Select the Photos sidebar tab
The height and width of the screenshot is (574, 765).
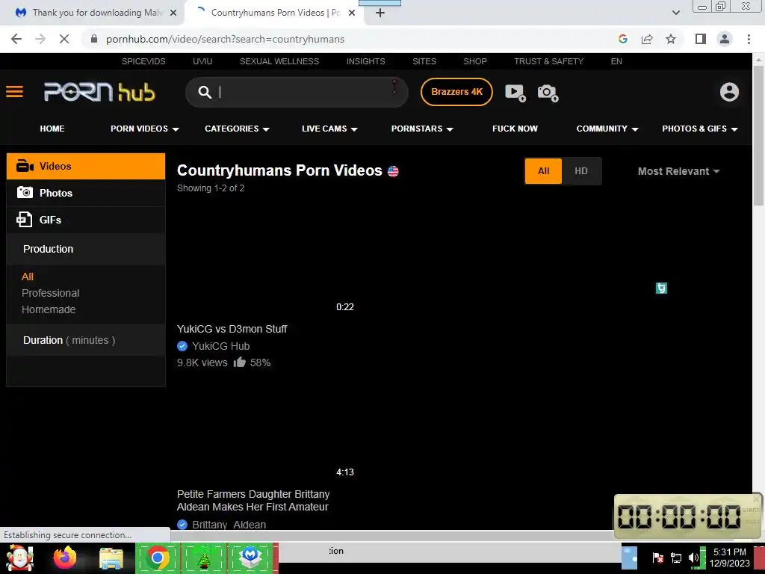(x=86, y=193)
